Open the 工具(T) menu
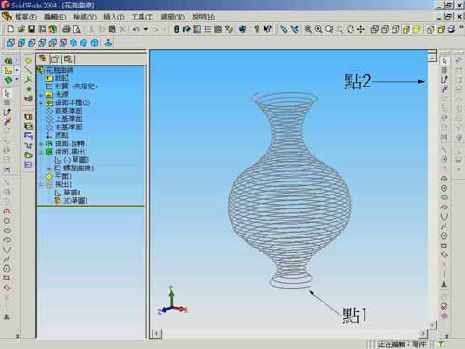Viewport: 465px width, 349px height. pos(142,17)
